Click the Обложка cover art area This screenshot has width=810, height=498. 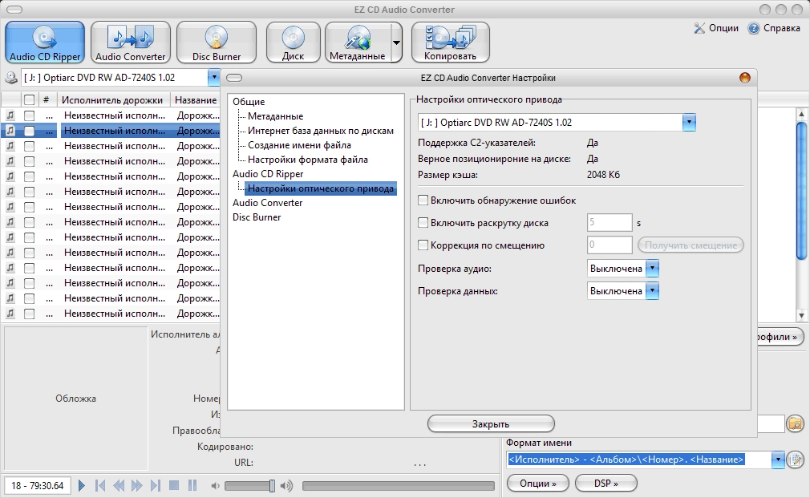click(x=76, y=399)
